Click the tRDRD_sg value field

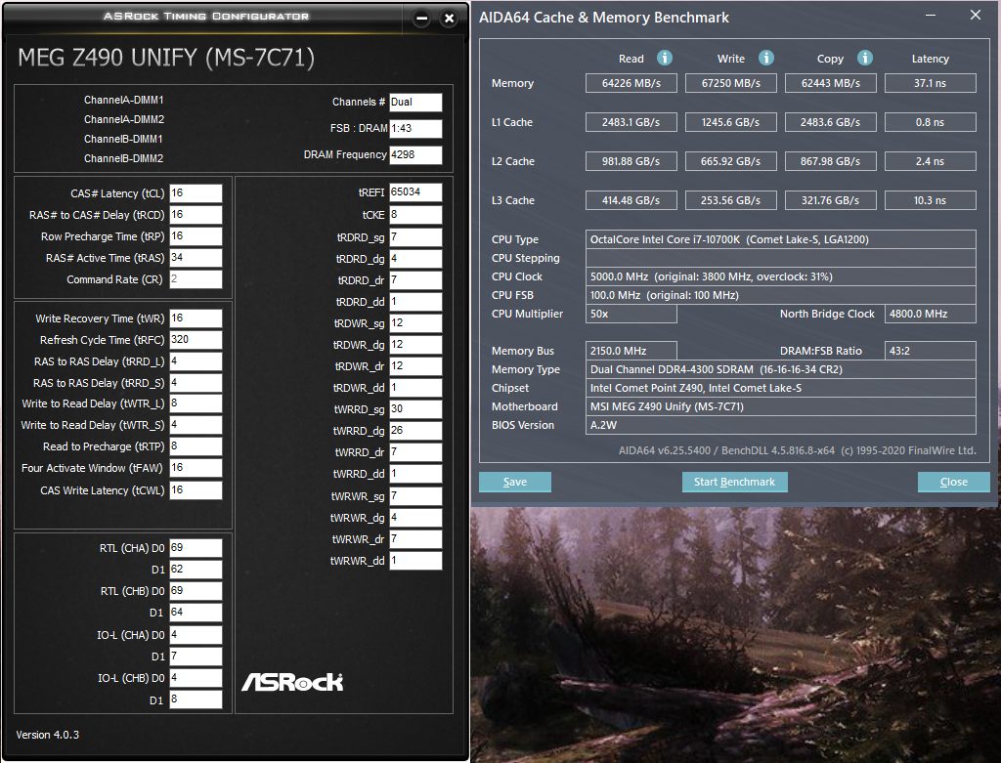[x=415, y=237]
